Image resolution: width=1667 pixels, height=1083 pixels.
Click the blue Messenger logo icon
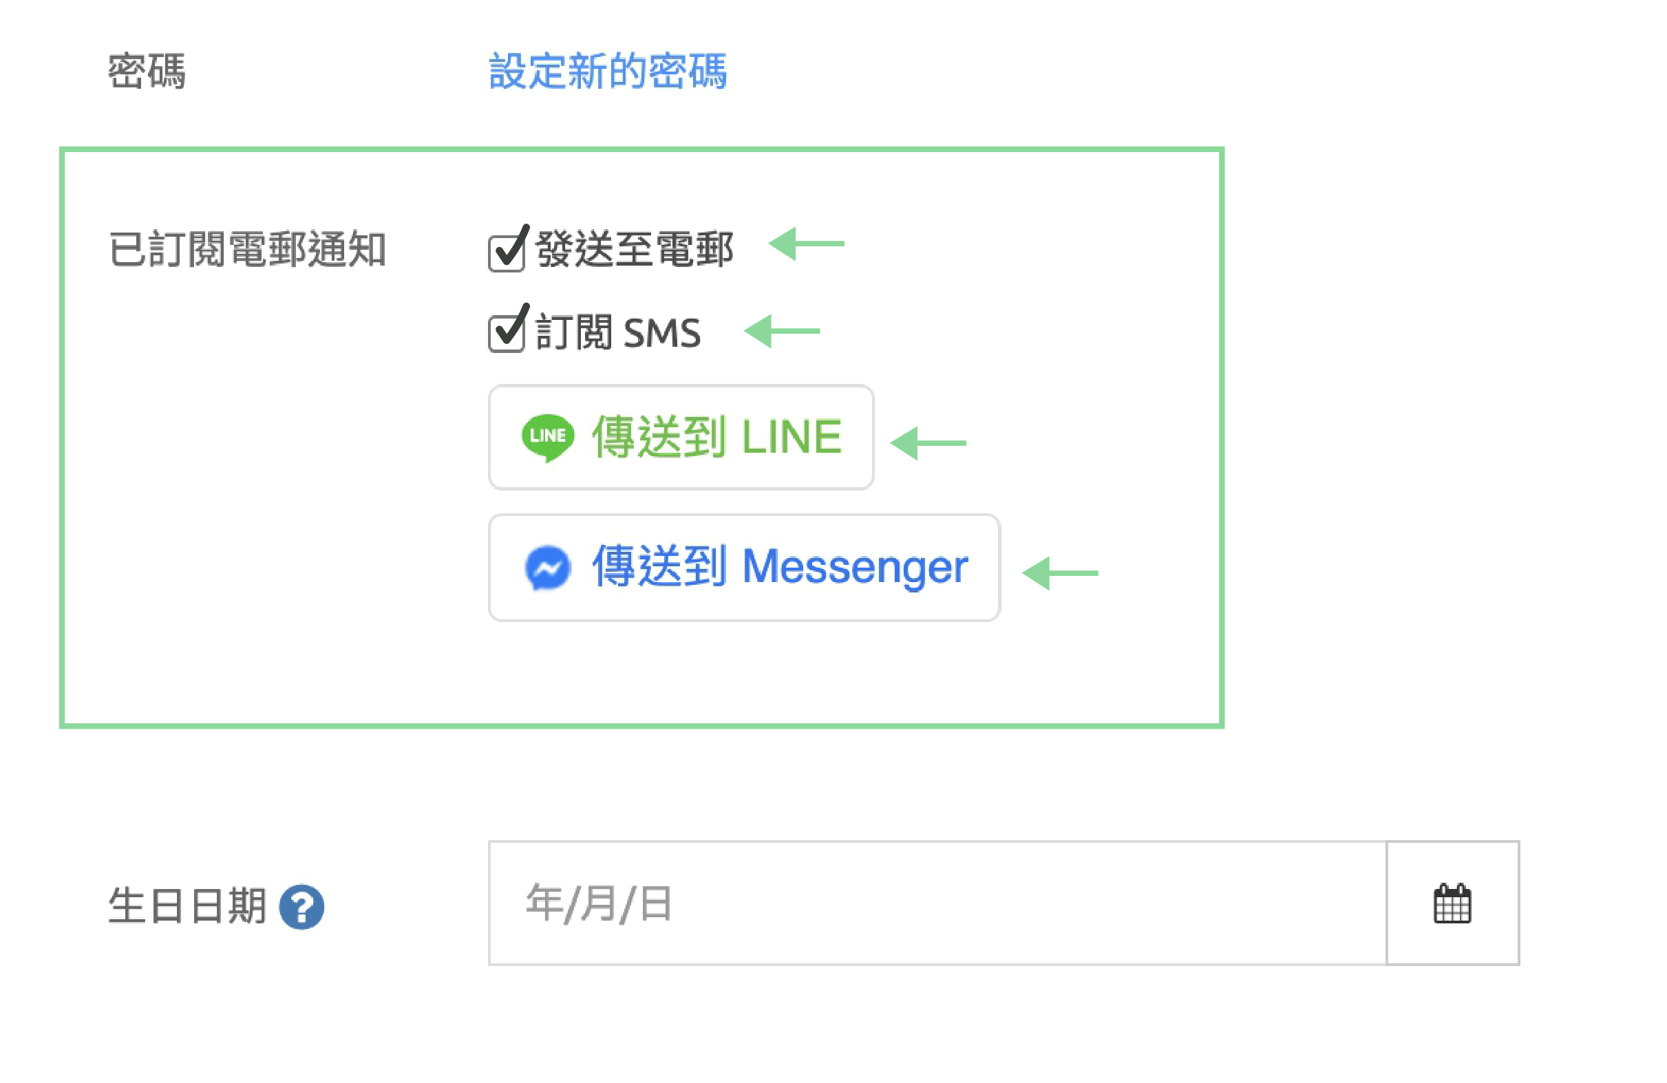click(x=548, y=568)
